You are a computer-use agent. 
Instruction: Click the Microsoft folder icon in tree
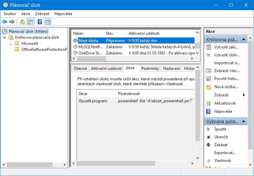point(17,43)
